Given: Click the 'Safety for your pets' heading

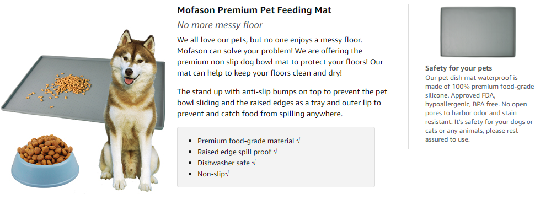Looking at the screenshot, I should pos(458,68).
